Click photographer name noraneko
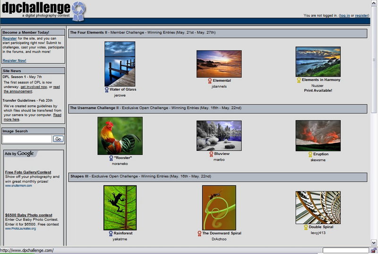Image resolution: width=378 pixels, height=254 pixels. tap(120, 164)
